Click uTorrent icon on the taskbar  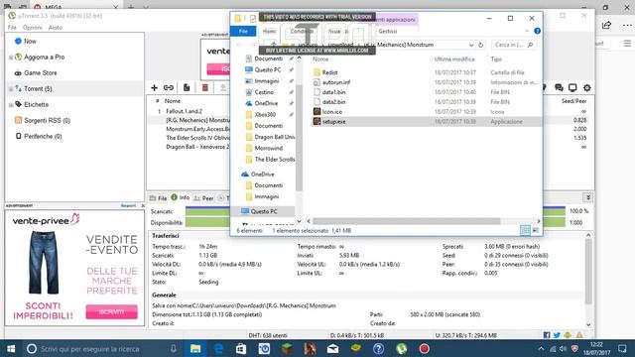coord(401,348)
